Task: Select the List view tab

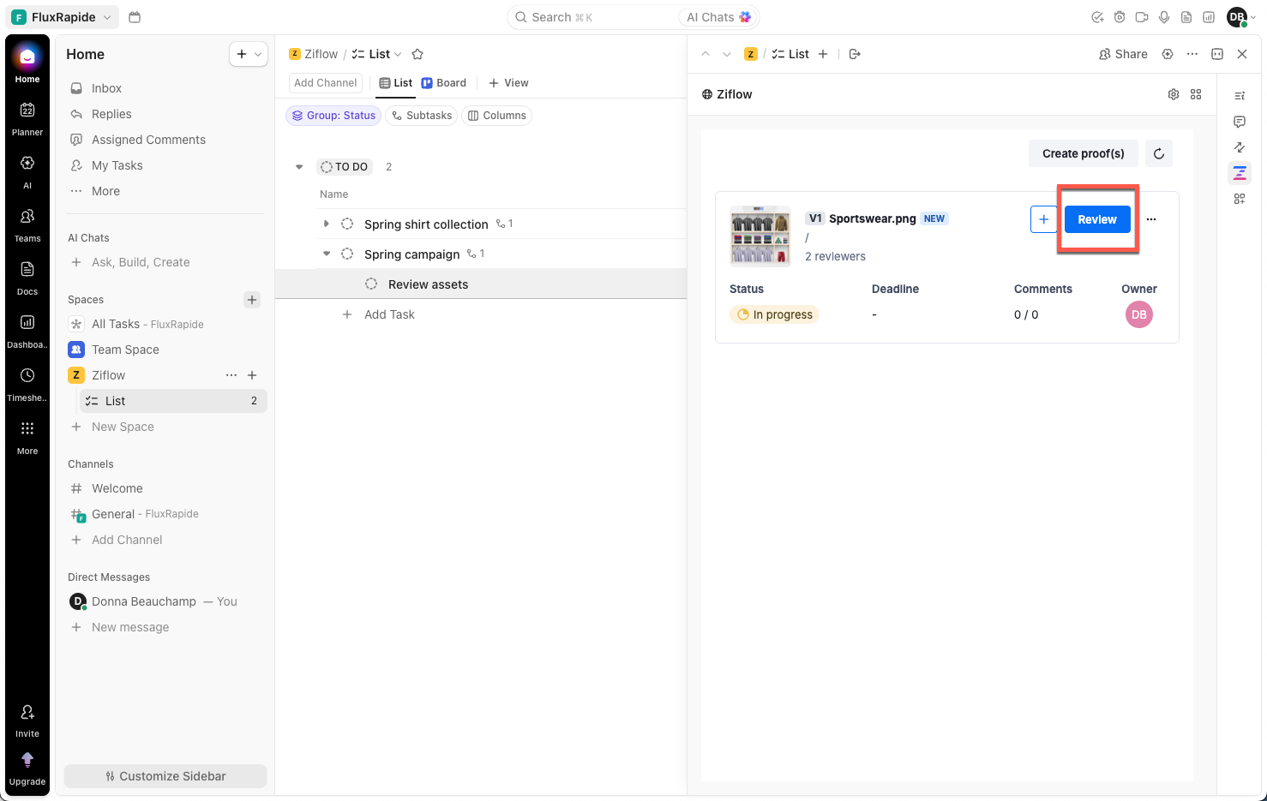Action: 396,83
